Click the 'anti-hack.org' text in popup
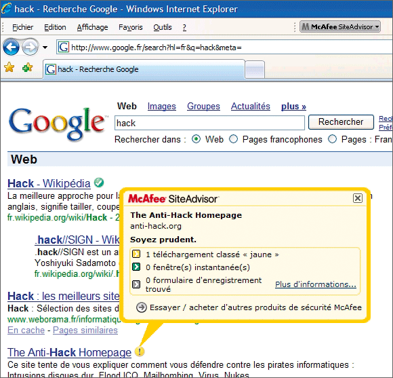This screenshot has height=378, width=393. click(156, 226)
